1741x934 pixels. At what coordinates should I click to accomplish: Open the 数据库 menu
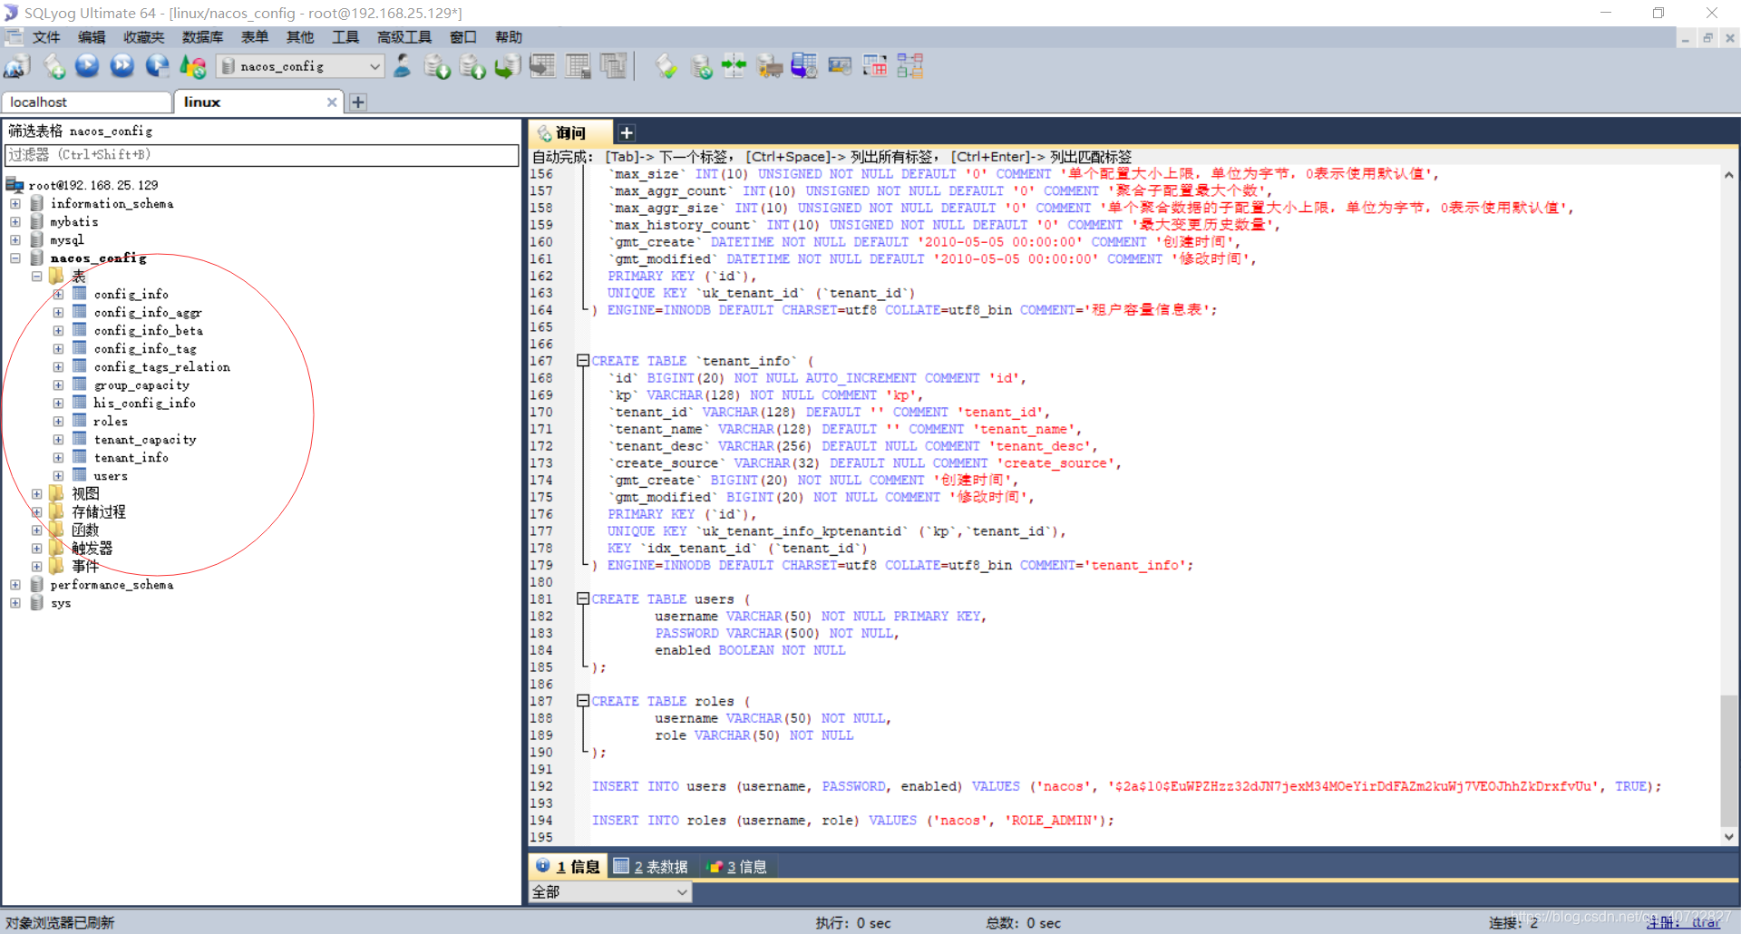(x=202, y=37)
